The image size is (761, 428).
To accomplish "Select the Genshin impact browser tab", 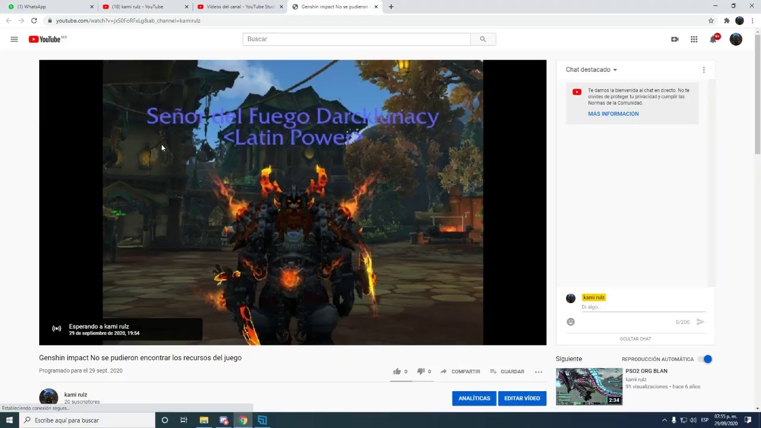I will coord(335,7).
